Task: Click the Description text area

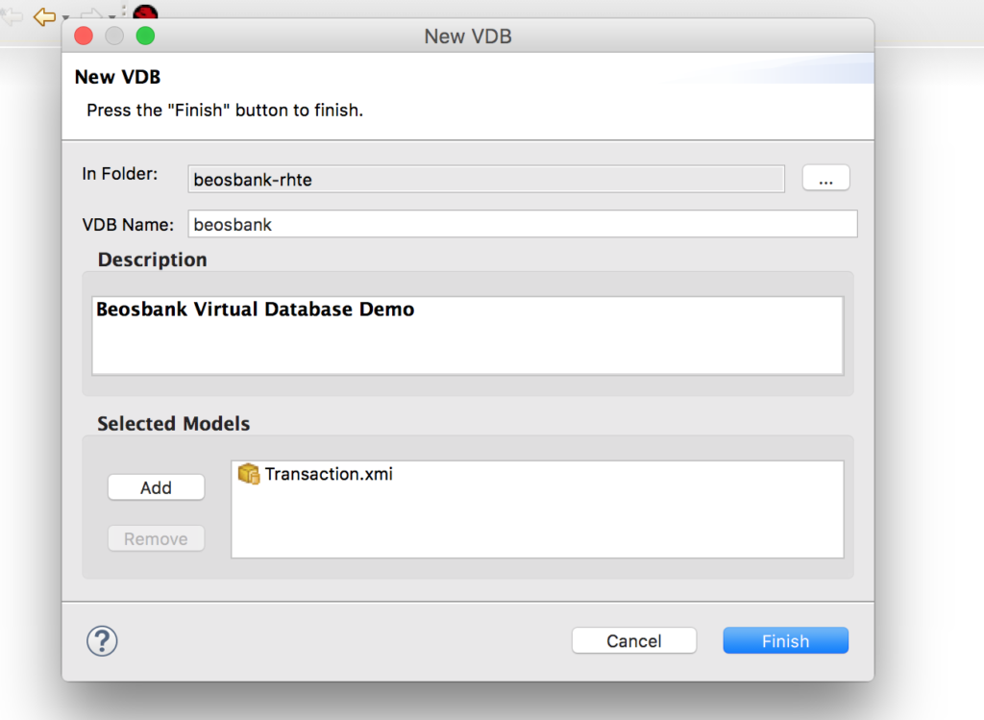Action: pos(468,335)
